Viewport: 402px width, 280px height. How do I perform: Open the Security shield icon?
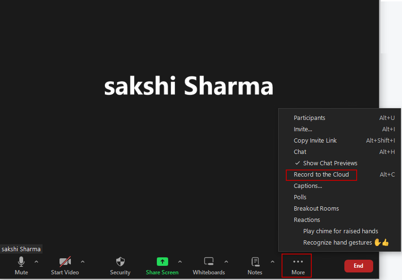coord(120,262)
